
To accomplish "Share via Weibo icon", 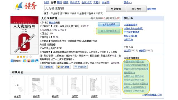I will 29,61.
